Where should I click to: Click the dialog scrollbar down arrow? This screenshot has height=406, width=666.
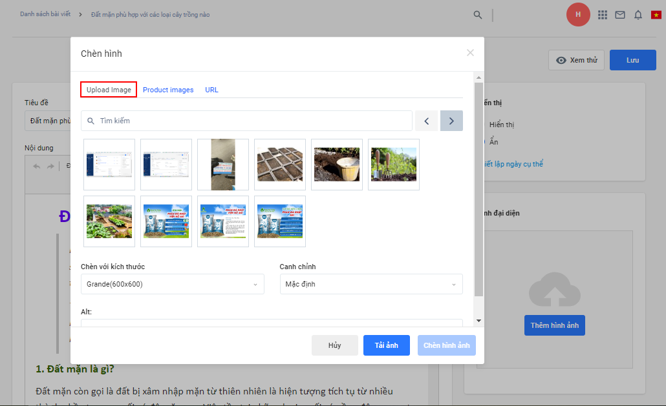478,320
